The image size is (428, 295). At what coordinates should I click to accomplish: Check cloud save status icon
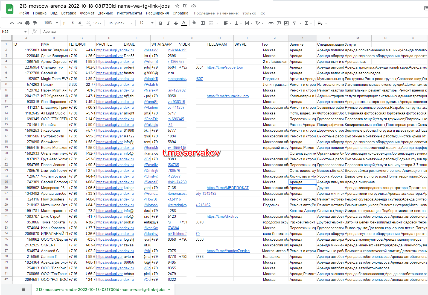(193, 6)
